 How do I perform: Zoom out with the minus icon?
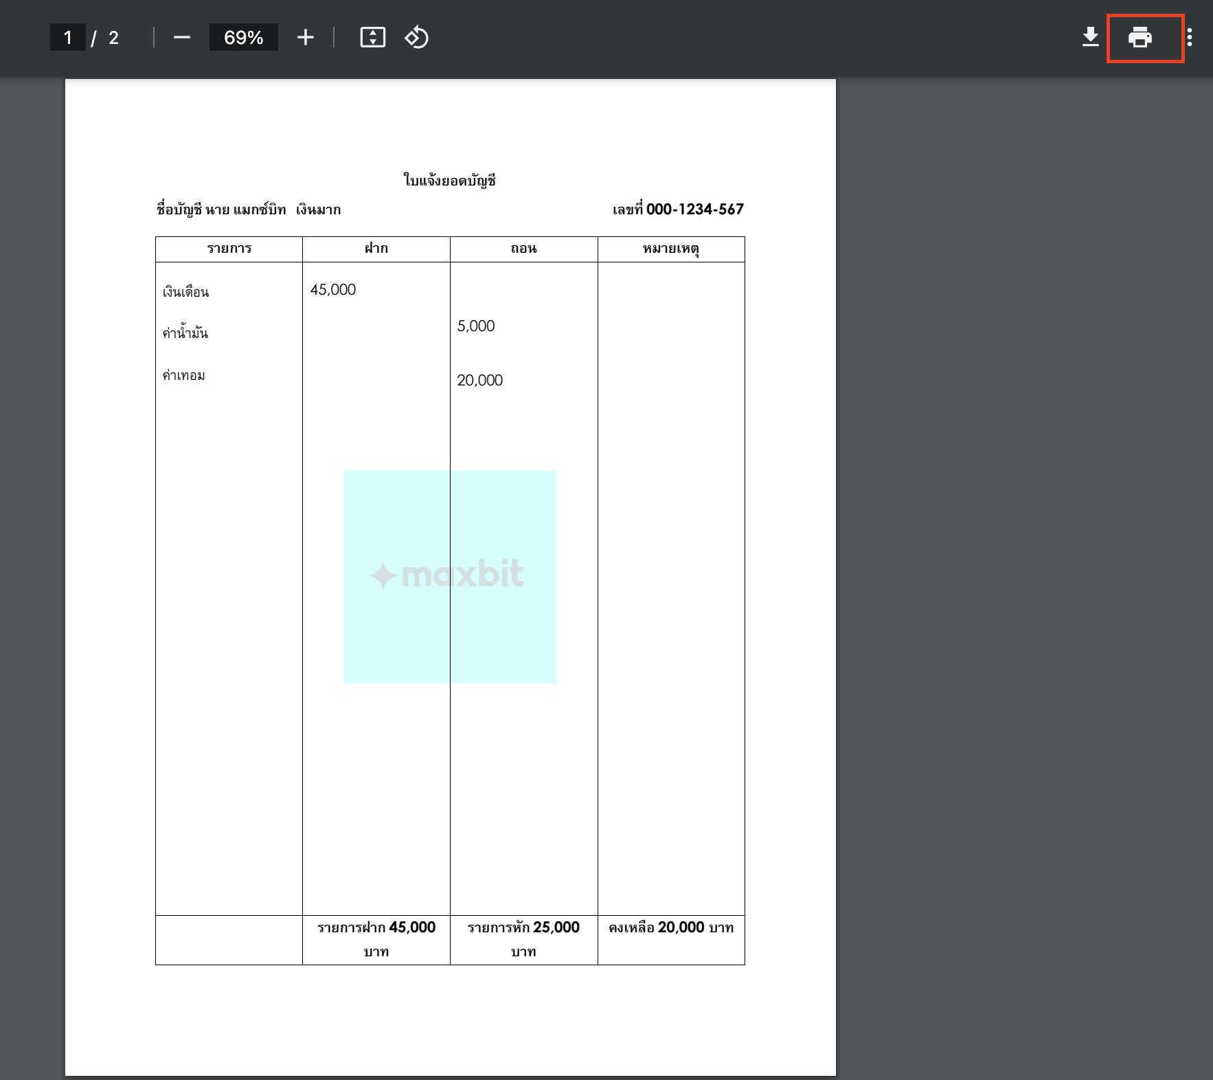click(x=182, y=38)
